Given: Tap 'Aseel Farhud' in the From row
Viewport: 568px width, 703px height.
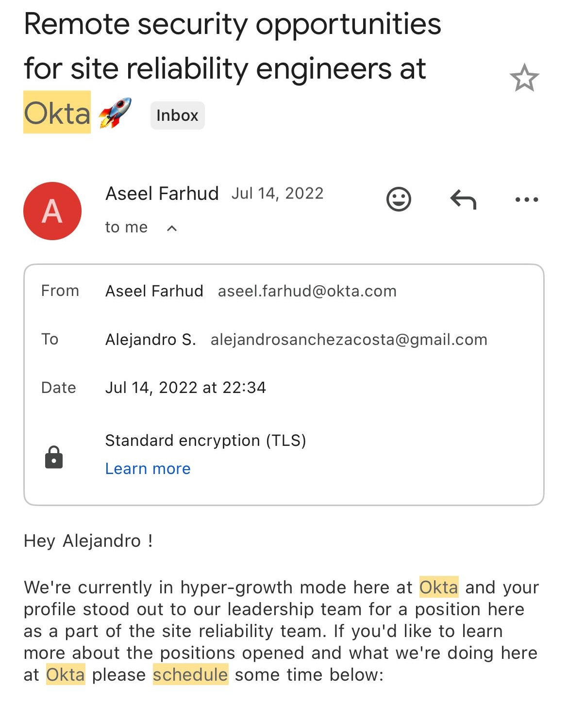Looking at the screenshot, I should 154,291.
